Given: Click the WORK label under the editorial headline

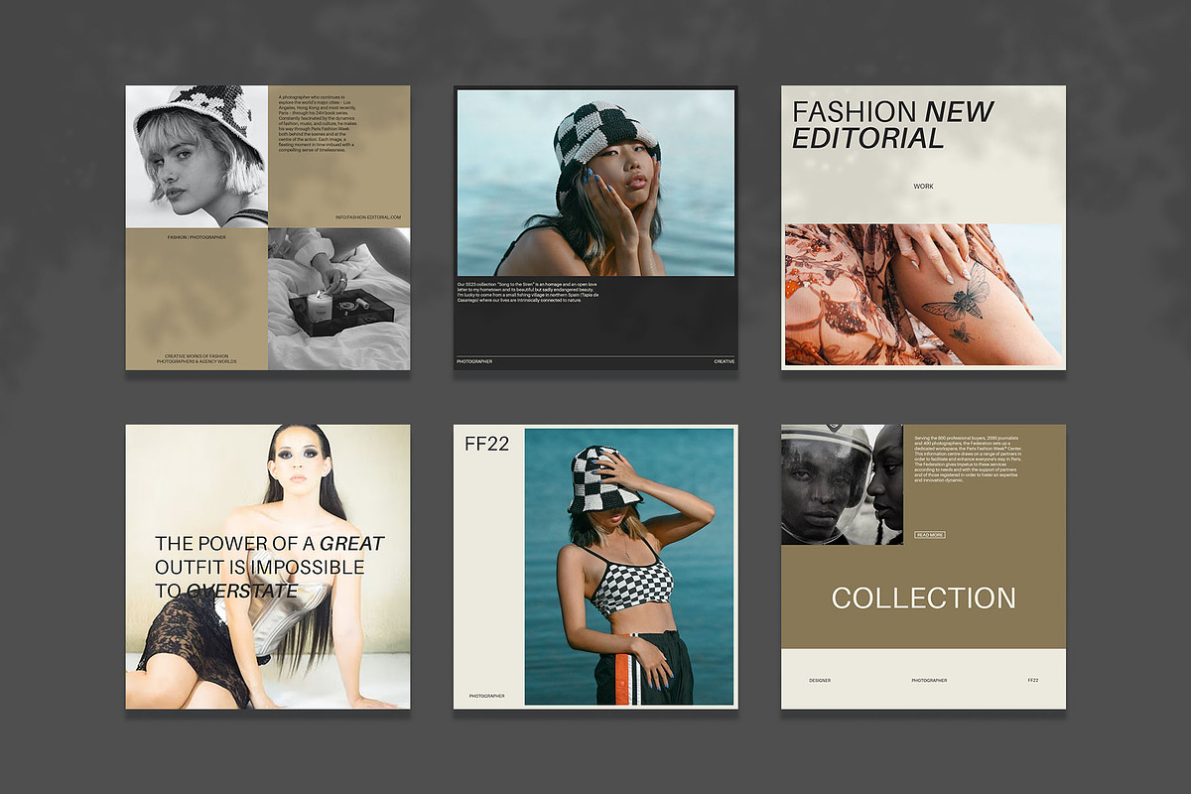Looking at the screenshot, I should click(924, 186).
